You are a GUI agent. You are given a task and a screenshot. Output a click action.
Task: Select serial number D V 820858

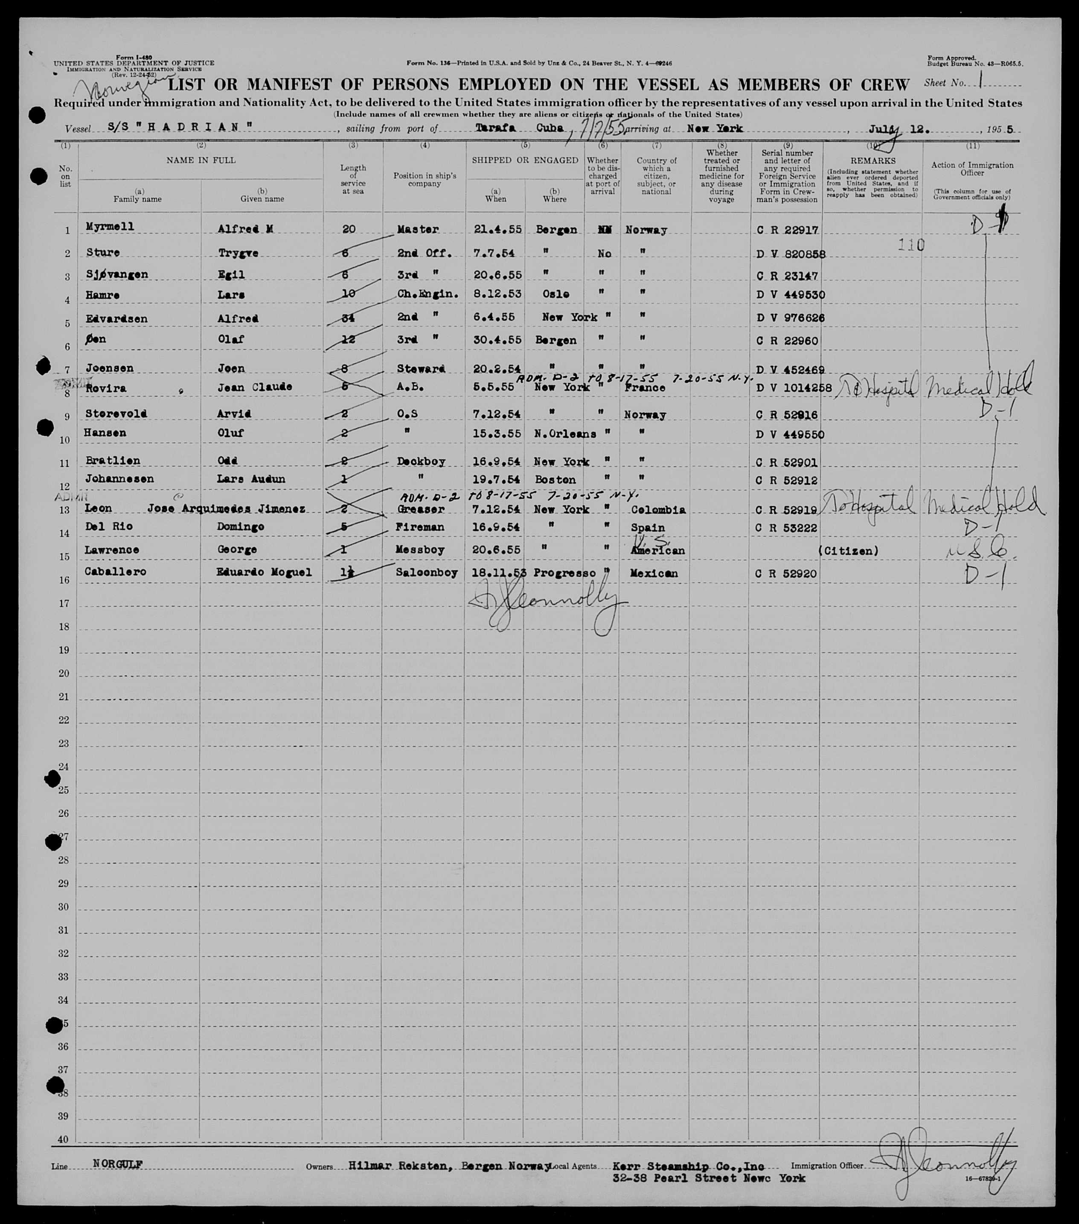point(791,254)
